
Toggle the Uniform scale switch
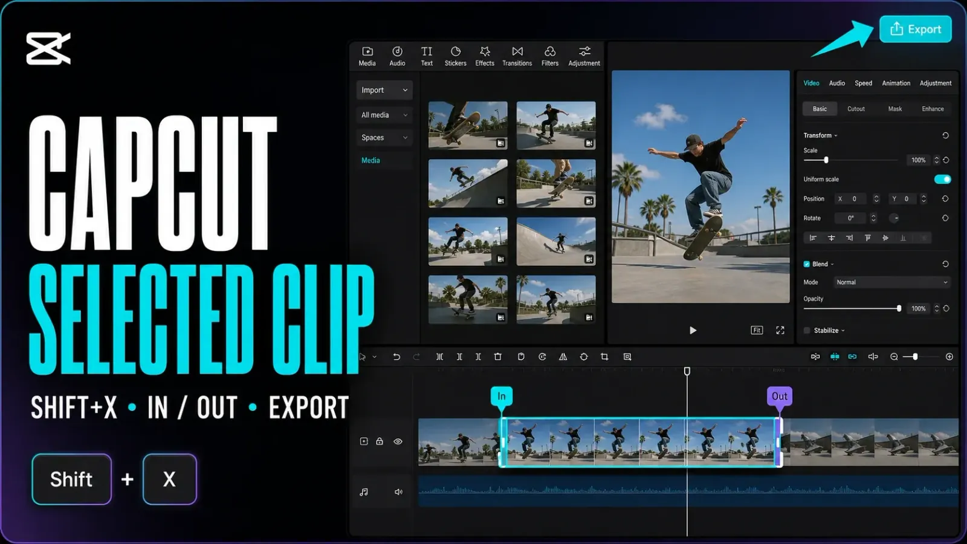click(942, 179)
